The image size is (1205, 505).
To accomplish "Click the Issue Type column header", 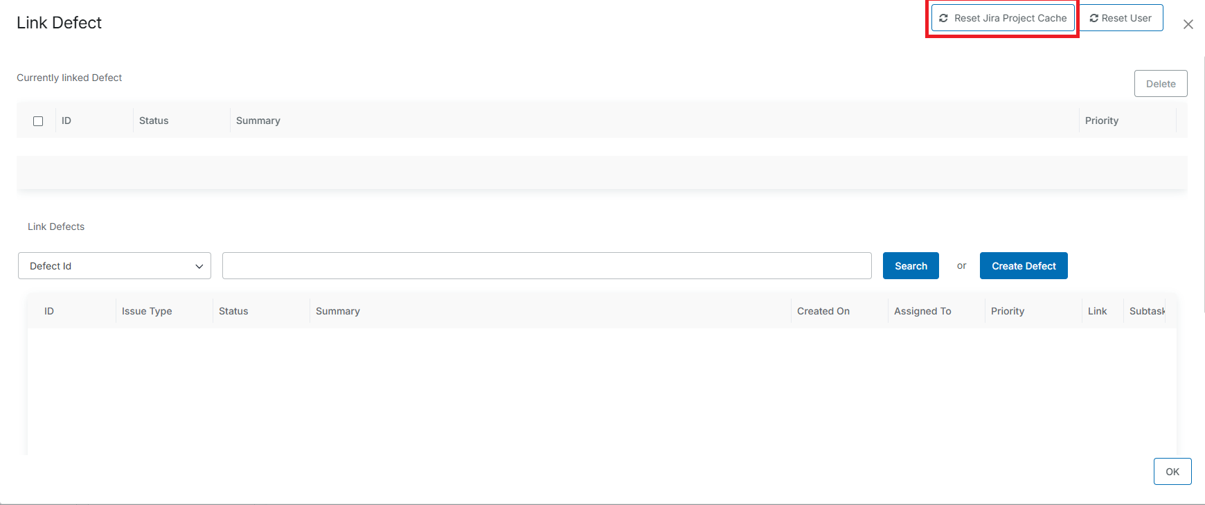I will click(147, 311).
